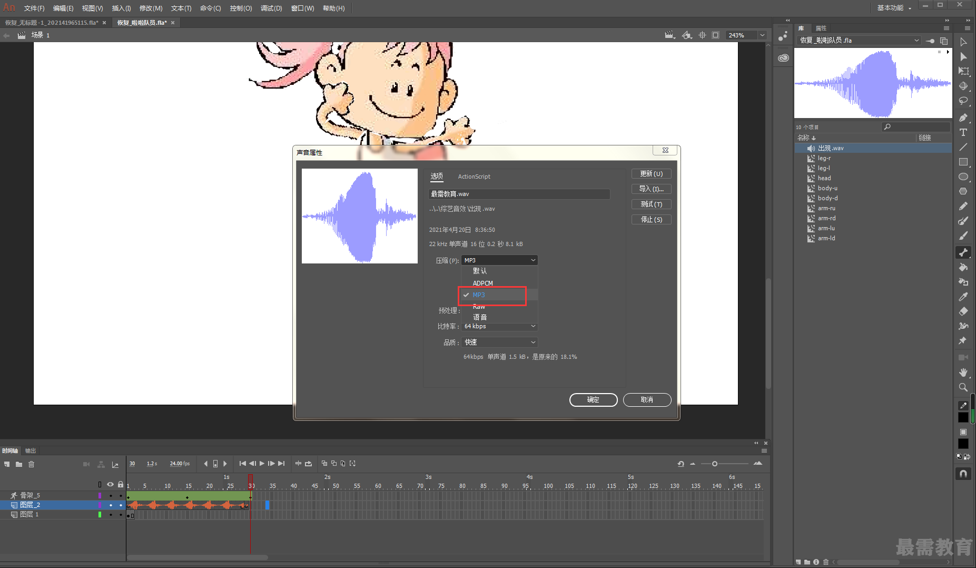
Task: Play the sound in library preview
Action: coord(948,52)
